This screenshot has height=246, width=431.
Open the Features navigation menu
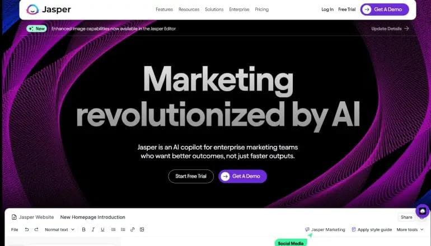pyautogui.click(x=165, y=10)
